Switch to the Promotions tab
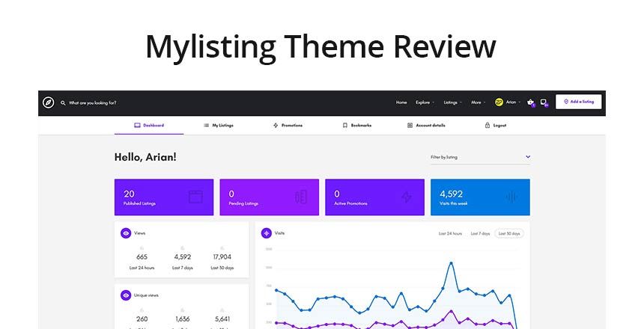Image resolution: width=644 pixels, height=329 pixels. click(x=288, y=125)
